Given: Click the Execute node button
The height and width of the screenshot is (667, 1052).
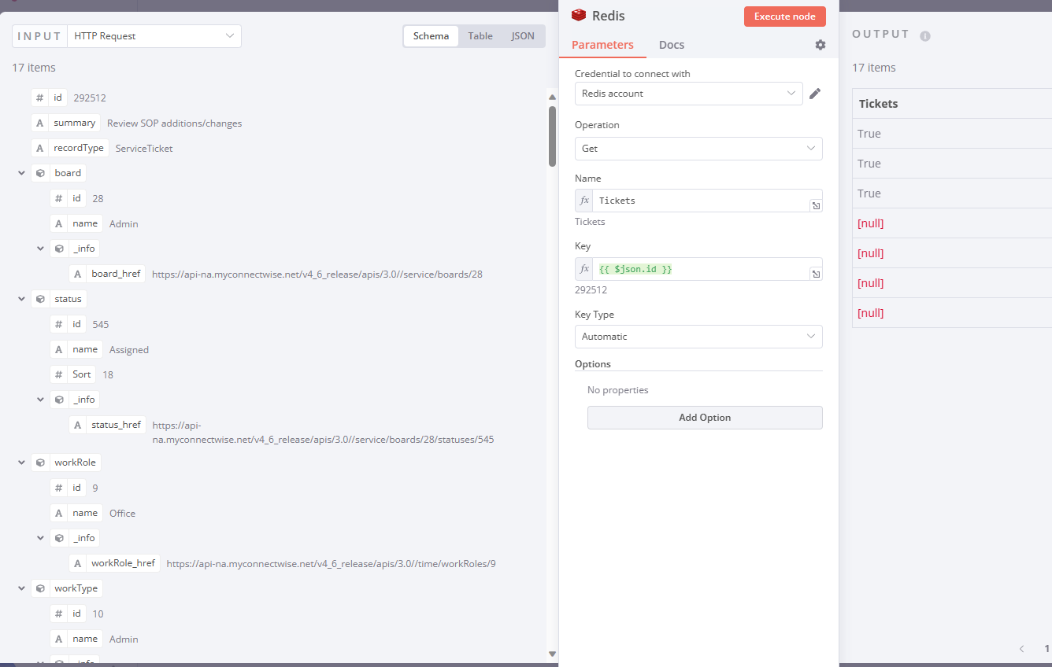Looking at the screenshot, I should (x=785, y=17).
